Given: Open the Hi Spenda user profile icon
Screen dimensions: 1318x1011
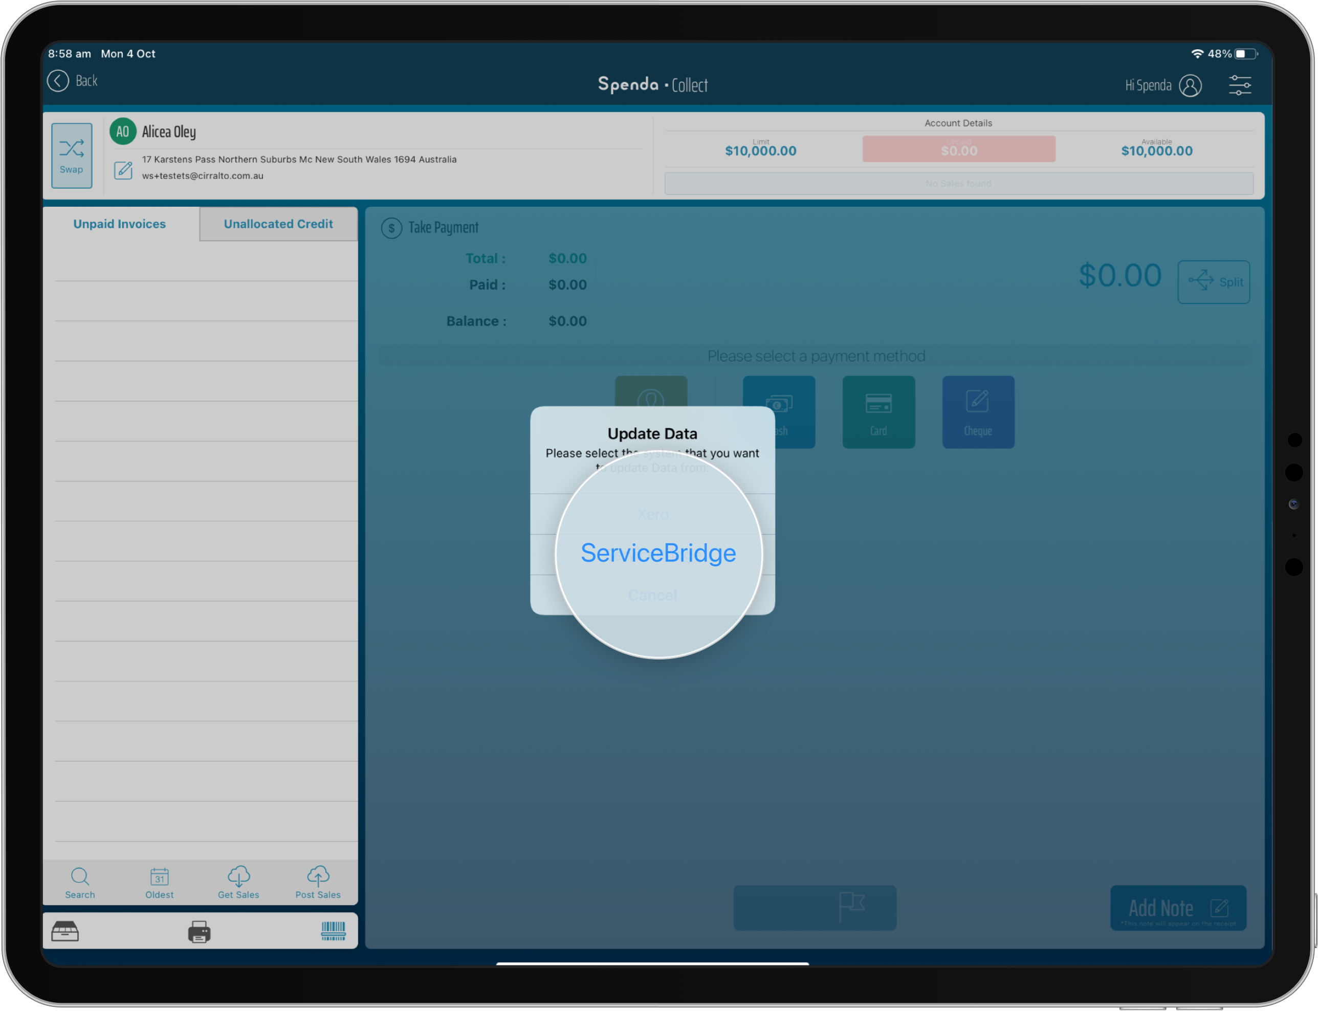Looking at the screenshot, I should point(1190,85).
